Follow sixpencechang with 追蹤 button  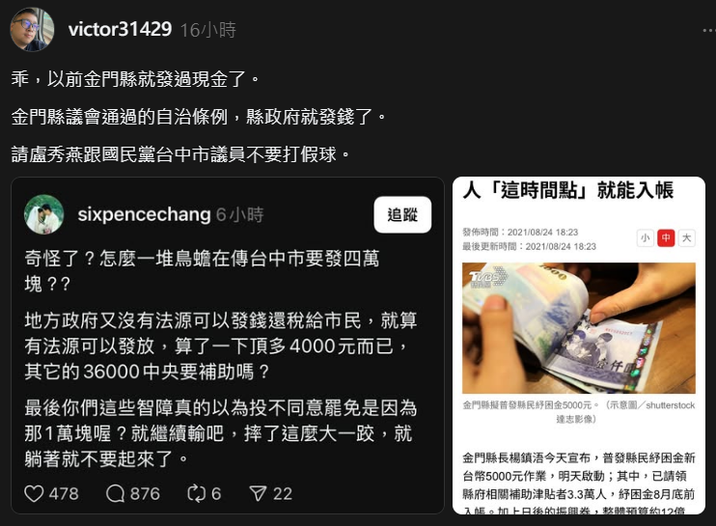[x=402, y=214]
